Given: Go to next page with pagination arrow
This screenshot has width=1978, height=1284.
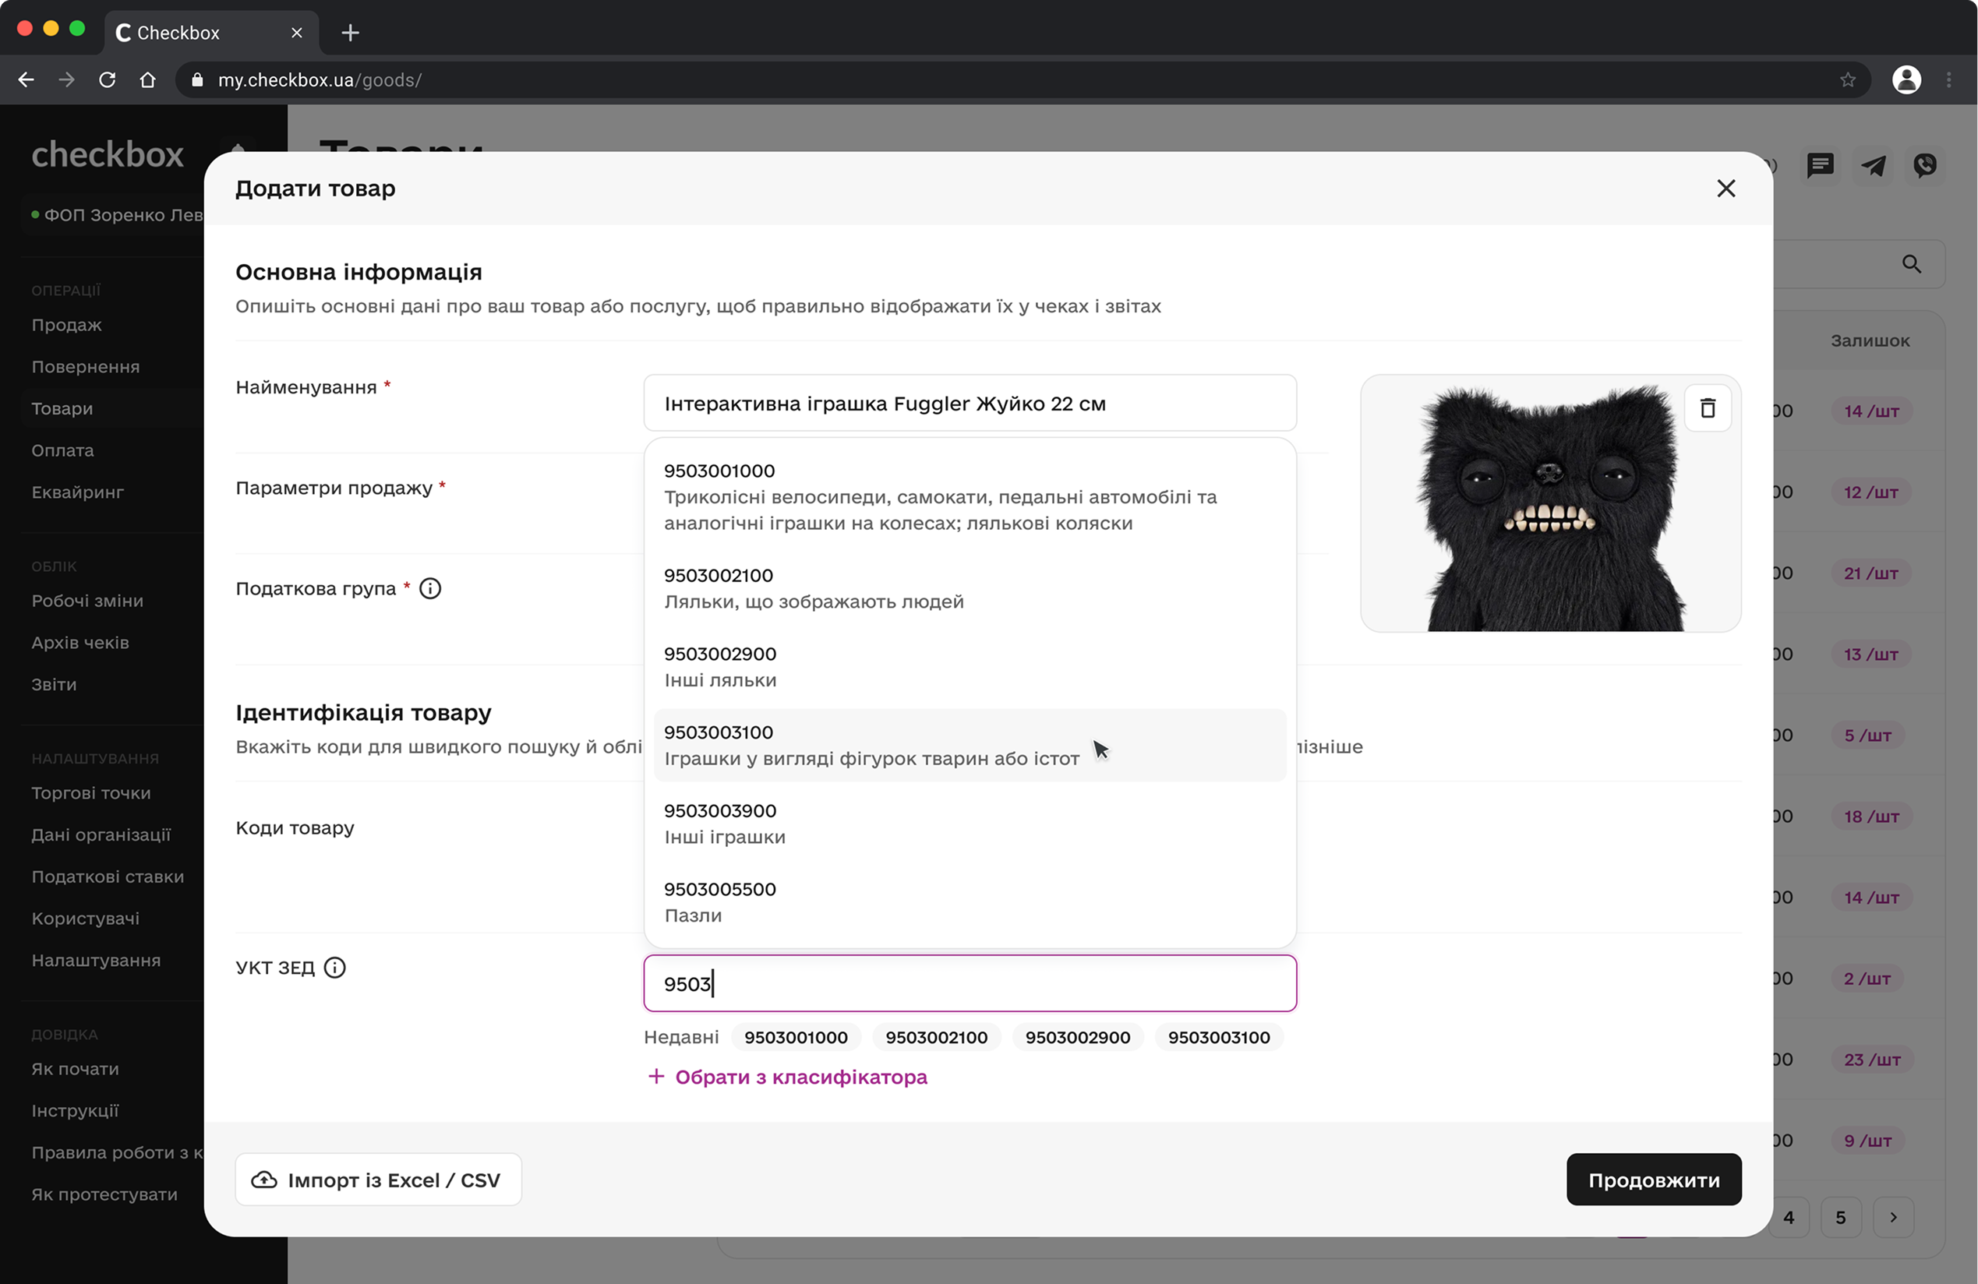Looking at the screenshot, I should [1893, 1217].
